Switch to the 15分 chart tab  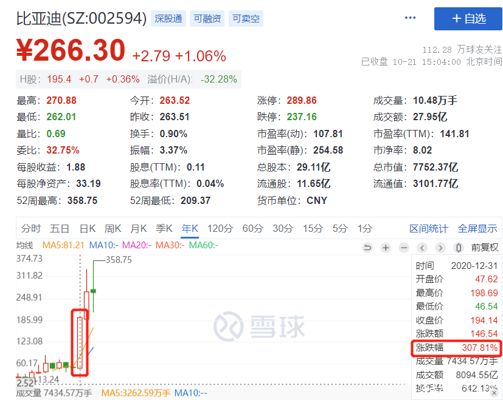pyautogui.click(x=313, y=228)
